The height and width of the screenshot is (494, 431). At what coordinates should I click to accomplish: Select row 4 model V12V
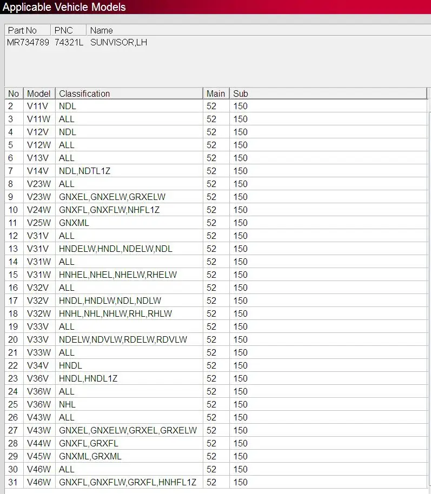click(37, 132)
